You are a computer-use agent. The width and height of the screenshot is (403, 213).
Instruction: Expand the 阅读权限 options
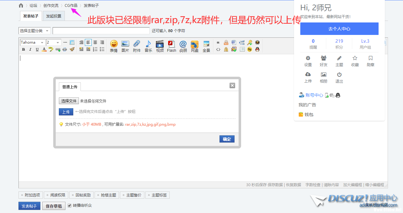coord(56,195)
